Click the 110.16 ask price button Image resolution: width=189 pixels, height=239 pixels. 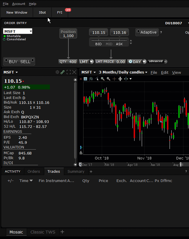coord(119,32)
